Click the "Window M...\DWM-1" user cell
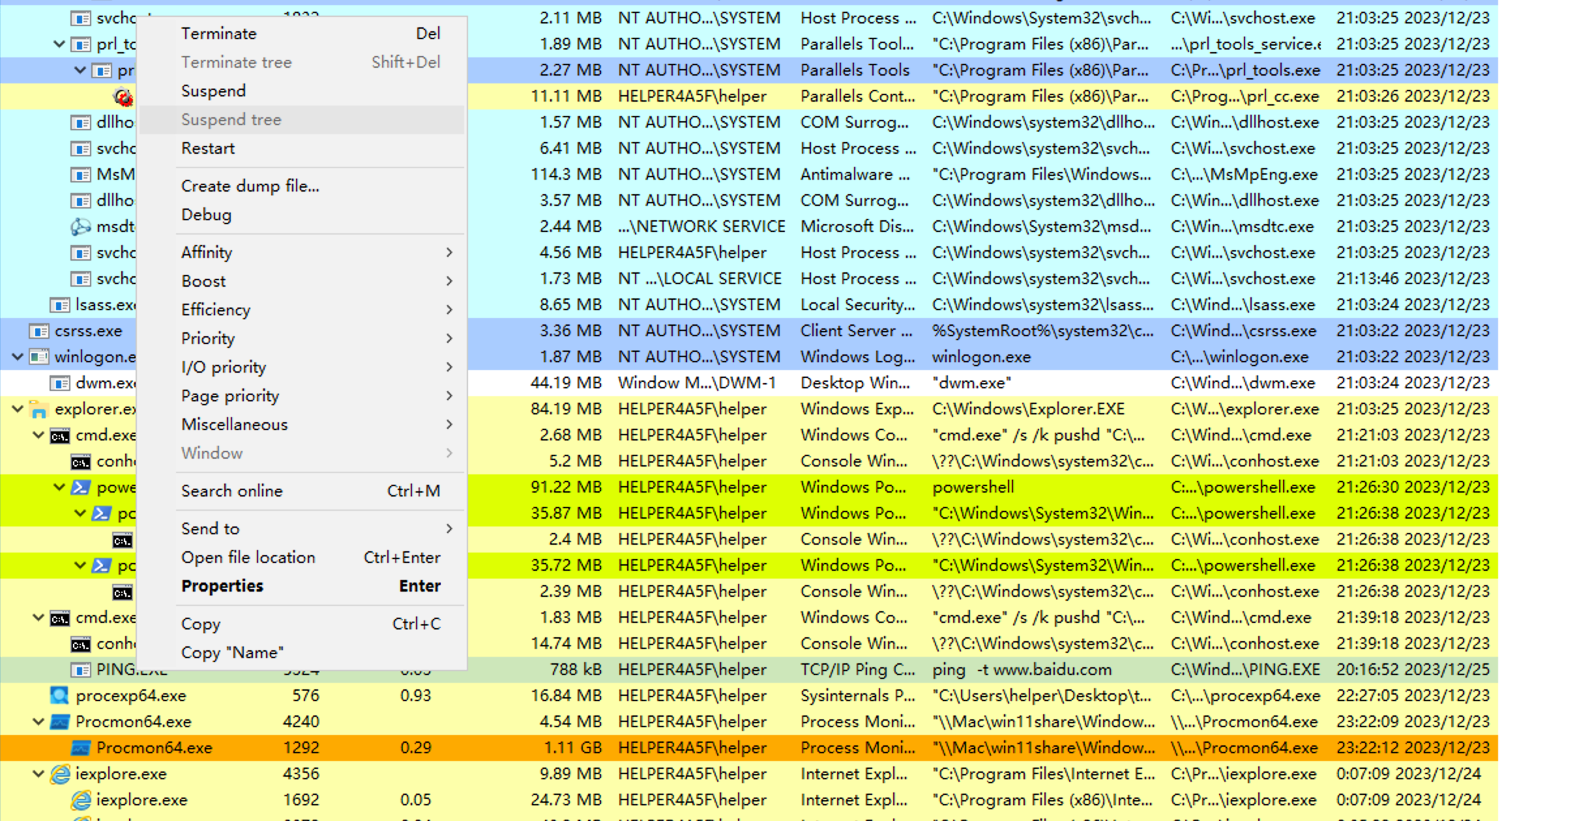The width and height of the screenshot is (1592, 821). point(697,382)
